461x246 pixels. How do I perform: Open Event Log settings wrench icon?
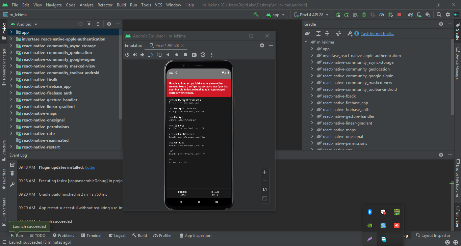(12, 184)
